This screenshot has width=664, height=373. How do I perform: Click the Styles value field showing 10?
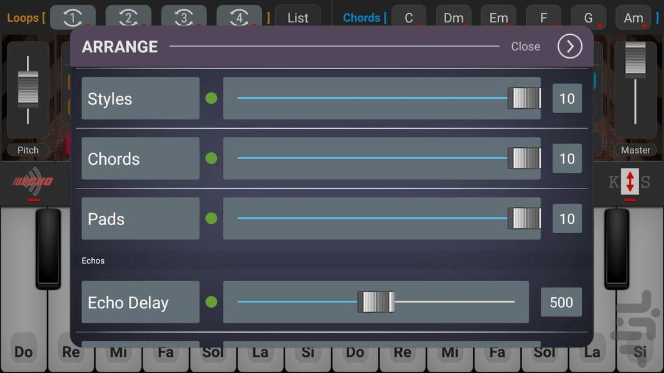click(x=566, y=98)
